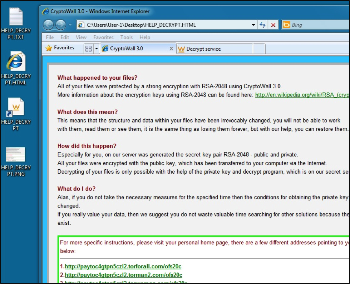Expand address bar history dropdown
Viewport: 350px width, 284px height.
253,25
